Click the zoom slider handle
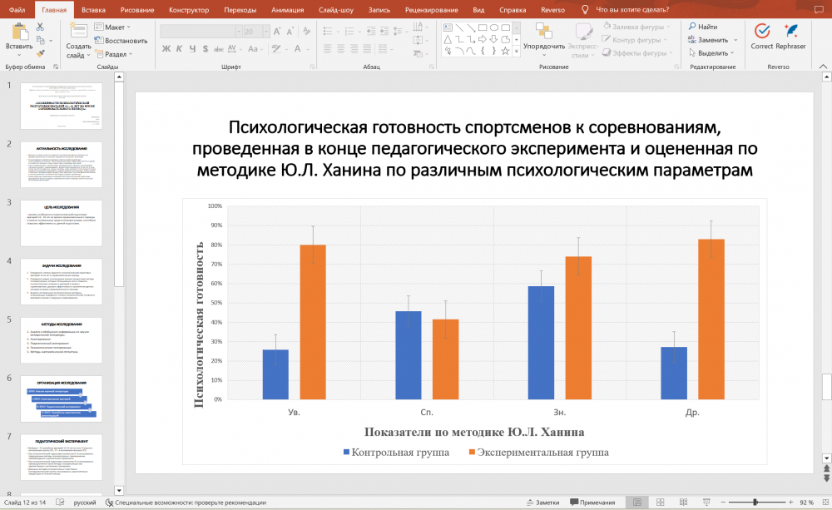This screenshot has width=832, height=510. click(756, 503)
